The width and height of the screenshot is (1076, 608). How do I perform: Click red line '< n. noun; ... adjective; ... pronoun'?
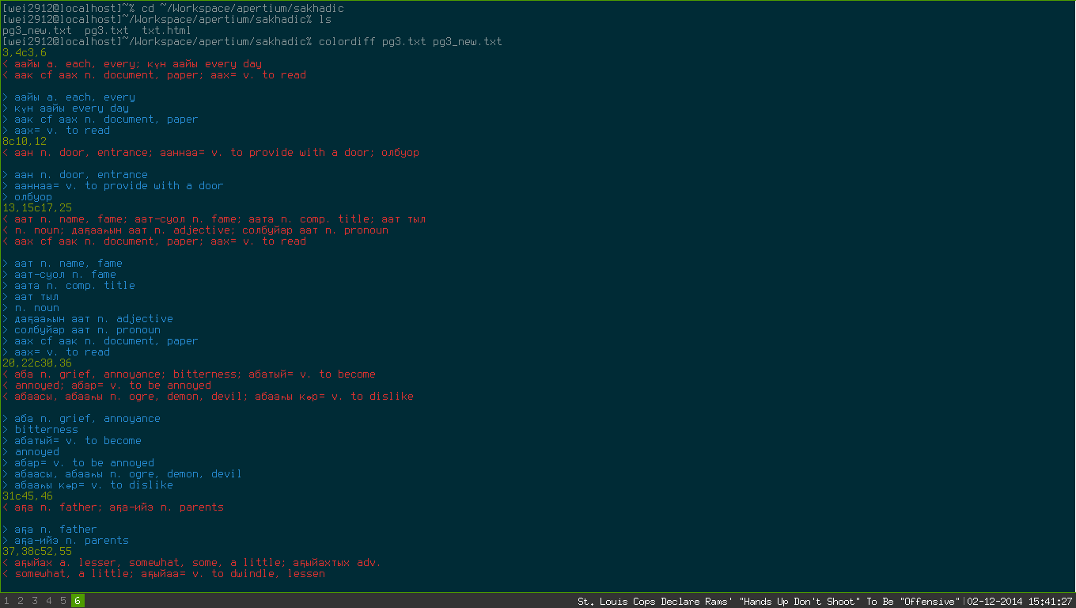pyautogui.click(x=195, y=230)
